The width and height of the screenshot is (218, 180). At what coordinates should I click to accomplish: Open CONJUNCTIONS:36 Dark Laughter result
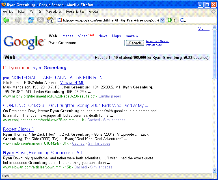[x=75, y=106]
